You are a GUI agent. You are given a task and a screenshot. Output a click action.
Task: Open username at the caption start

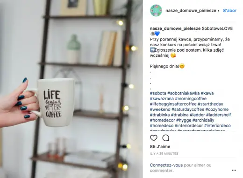tap(175, 28)
